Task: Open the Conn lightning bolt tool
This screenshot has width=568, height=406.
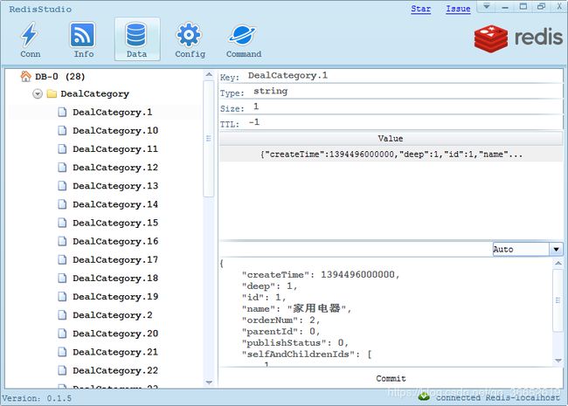Action: (x=30, y=40)
